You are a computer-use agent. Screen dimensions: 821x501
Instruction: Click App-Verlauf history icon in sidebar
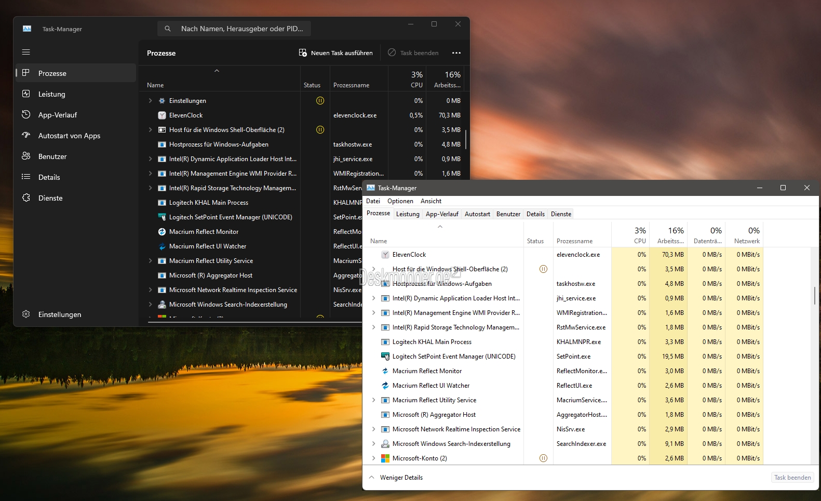[x=26, y=114]
